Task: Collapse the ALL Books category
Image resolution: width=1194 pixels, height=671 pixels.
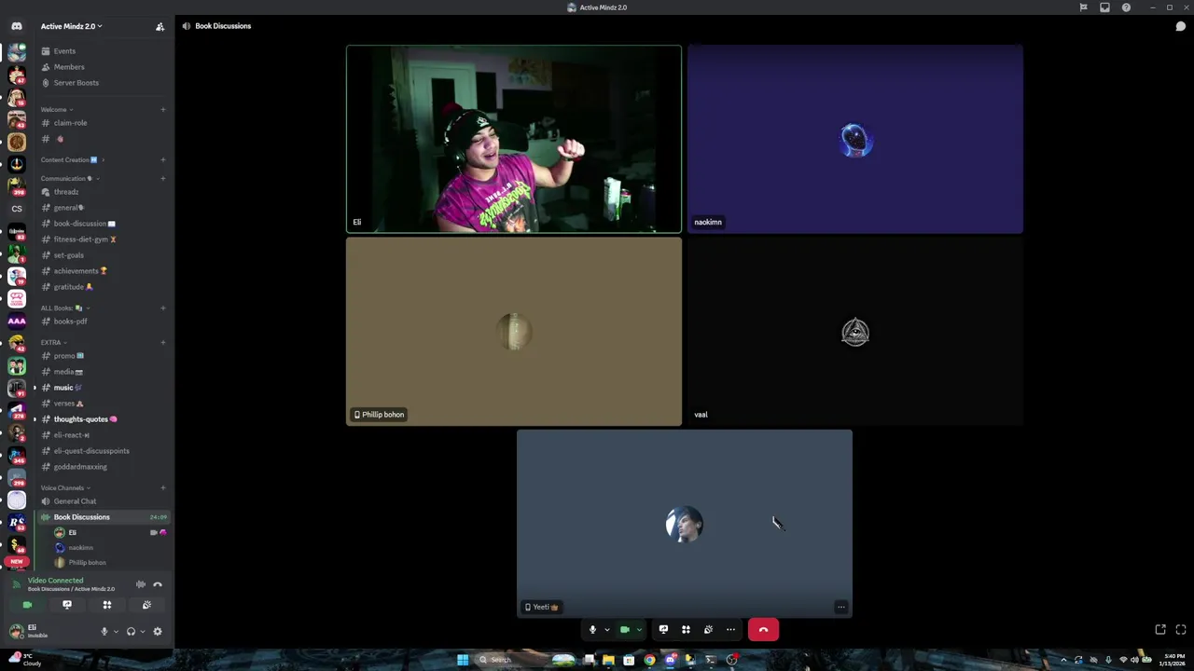Action: click(64, 308)
